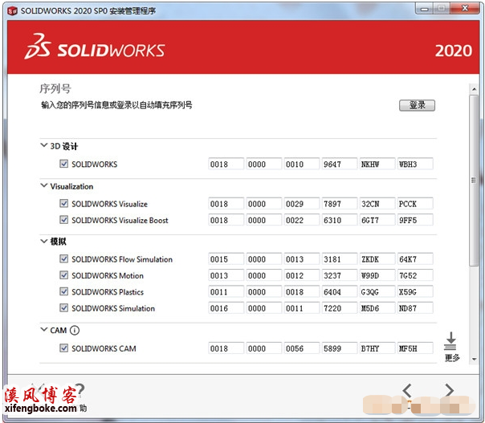This screenshot has width=485, height=423.
Task: Toggle the SOLIDWORKS Visualize checkbox
Action: pyautogui.click(x=63, y=203)
